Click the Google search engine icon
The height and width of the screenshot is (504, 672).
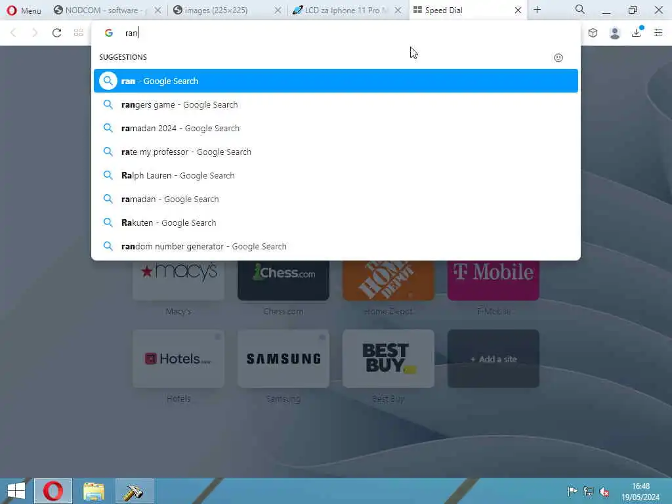(109, 33)
